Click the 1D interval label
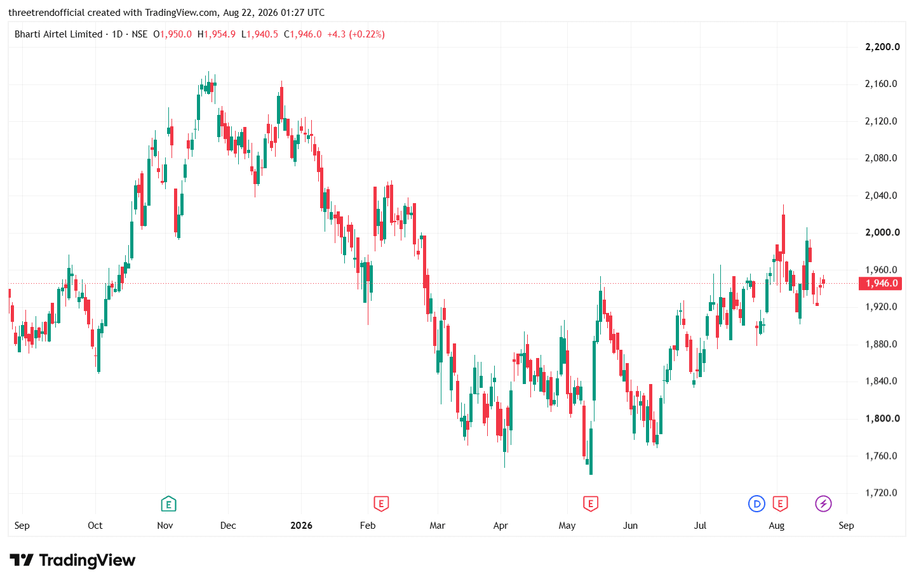 tap(118, 34)
